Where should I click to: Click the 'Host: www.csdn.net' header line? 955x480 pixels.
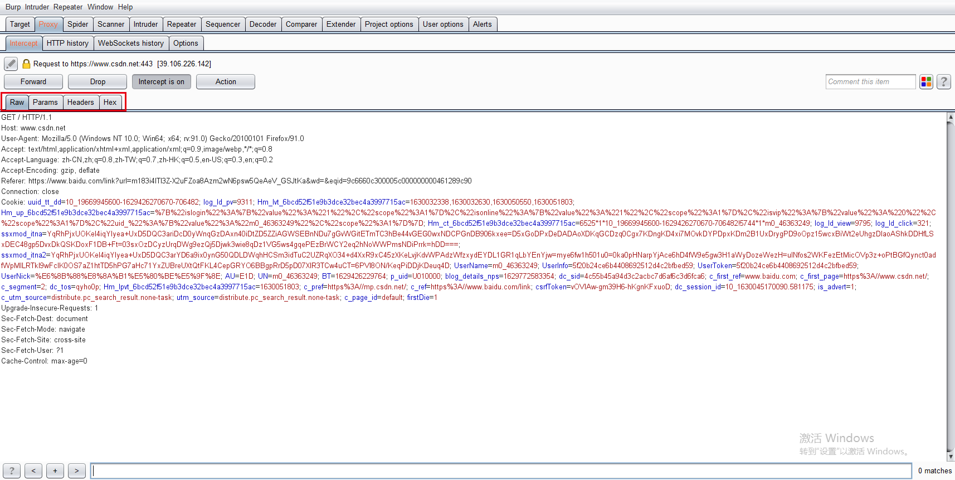point(33,128)
